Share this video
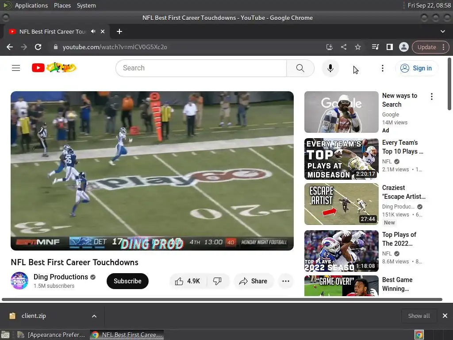Image resolution: width=453 pixels, height=340 pixels. click(x=253, y=281)
